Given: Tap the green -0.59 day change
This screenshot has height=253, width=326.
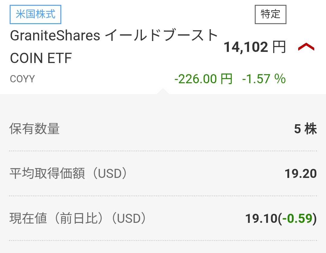Looking at the screenshot, I should (297, 219).
